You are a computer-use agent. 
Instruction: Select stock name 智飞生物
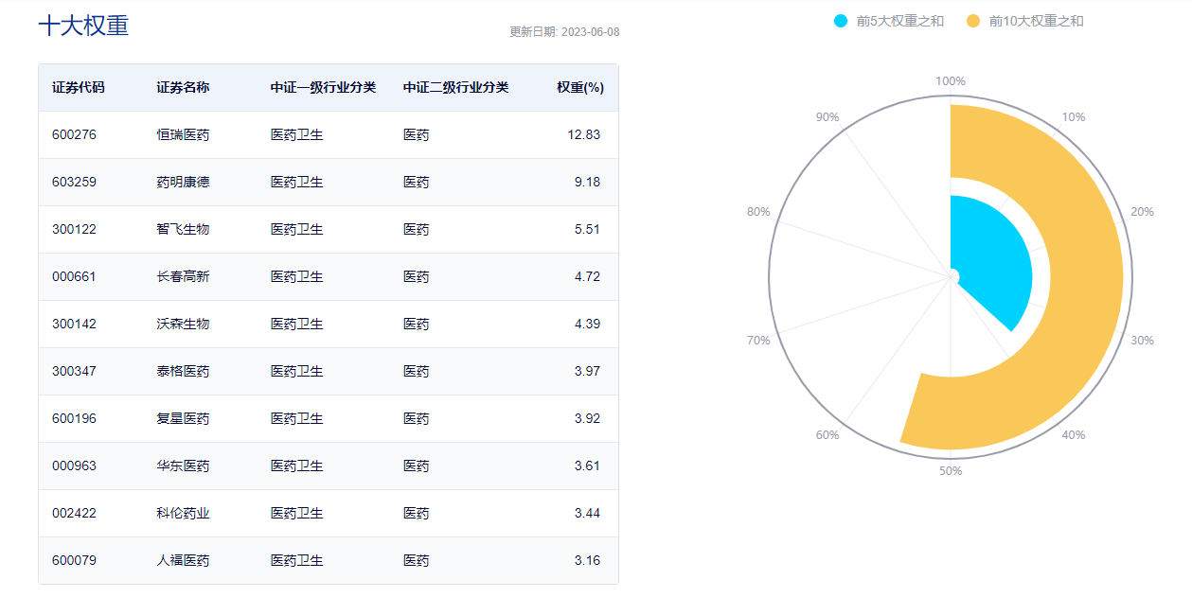(183, 230)
